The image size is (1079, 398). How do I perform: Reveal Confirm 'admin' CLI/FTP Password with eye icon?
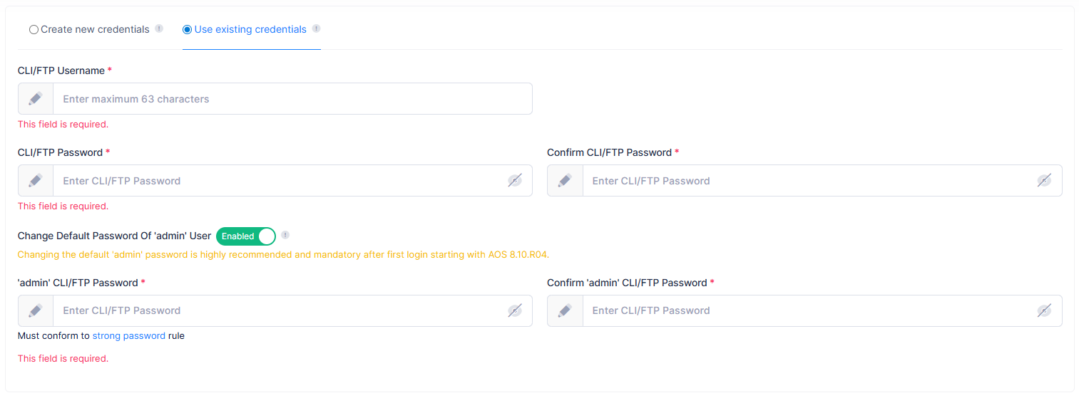click(1044, 310)
